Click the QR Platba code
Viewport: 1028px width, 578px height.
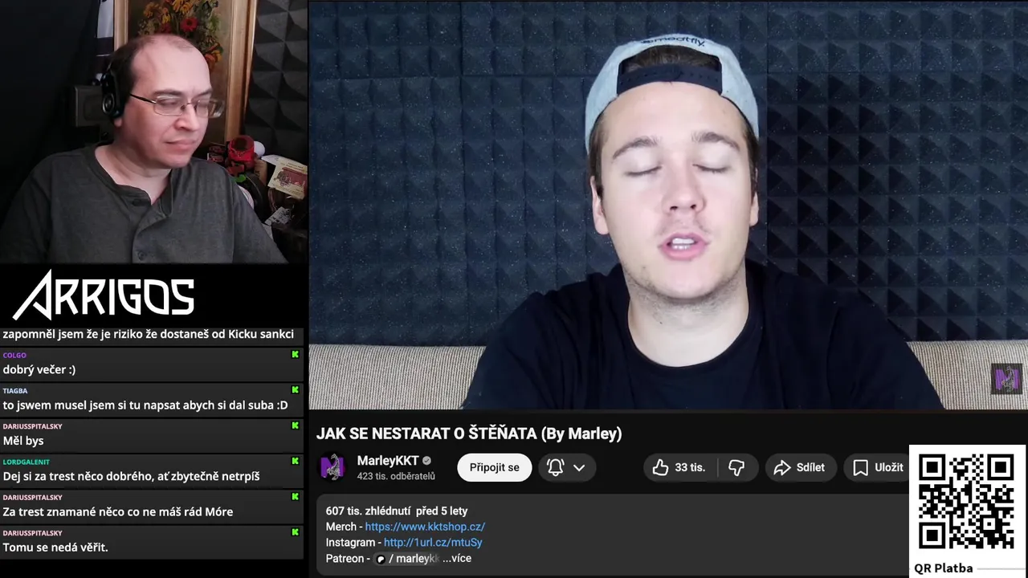click(x=966, y=501)
